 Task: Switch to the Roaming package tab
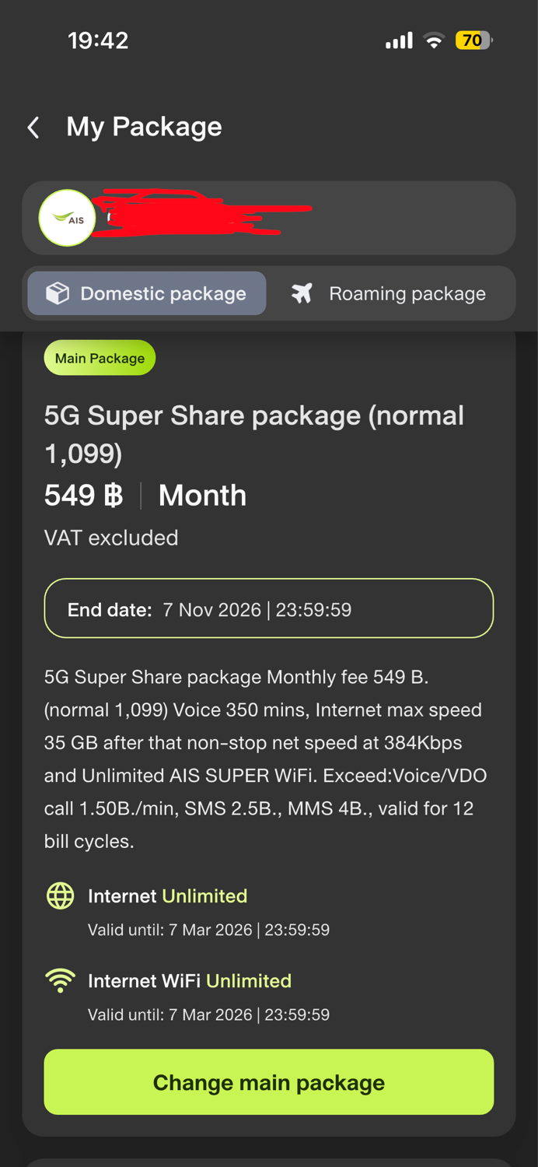[390, 293]
